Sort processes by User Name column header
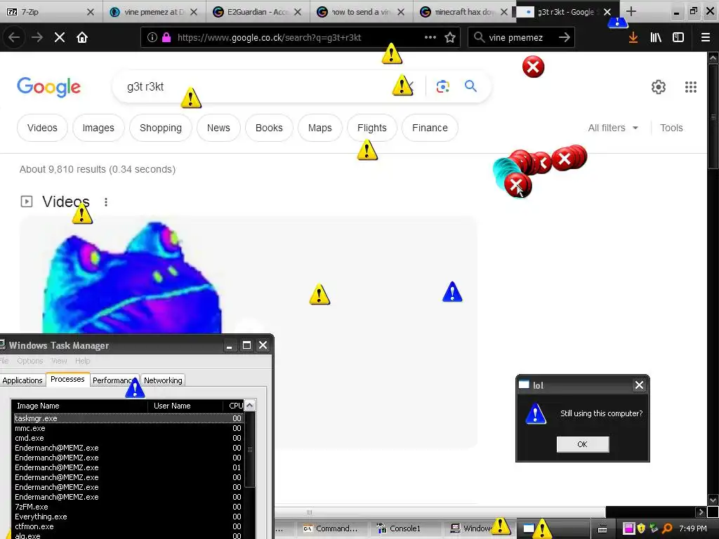719x539 pixels. pos(187,406)
